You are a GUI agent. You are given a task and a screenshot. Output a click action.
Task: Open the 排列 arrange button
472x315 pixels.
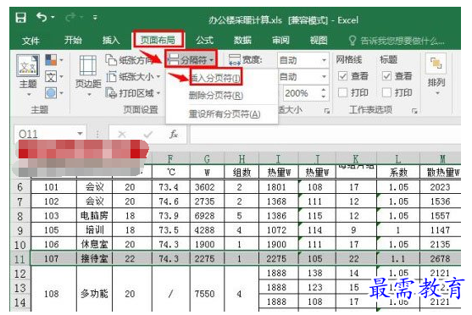[436, 75]
